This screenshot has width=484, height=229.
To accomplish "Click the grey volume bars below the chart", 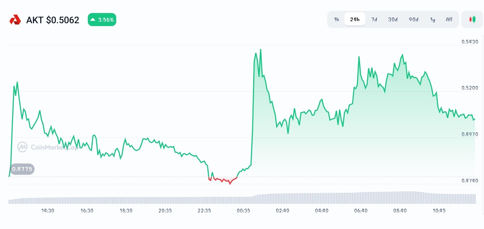I will point(242,198).
